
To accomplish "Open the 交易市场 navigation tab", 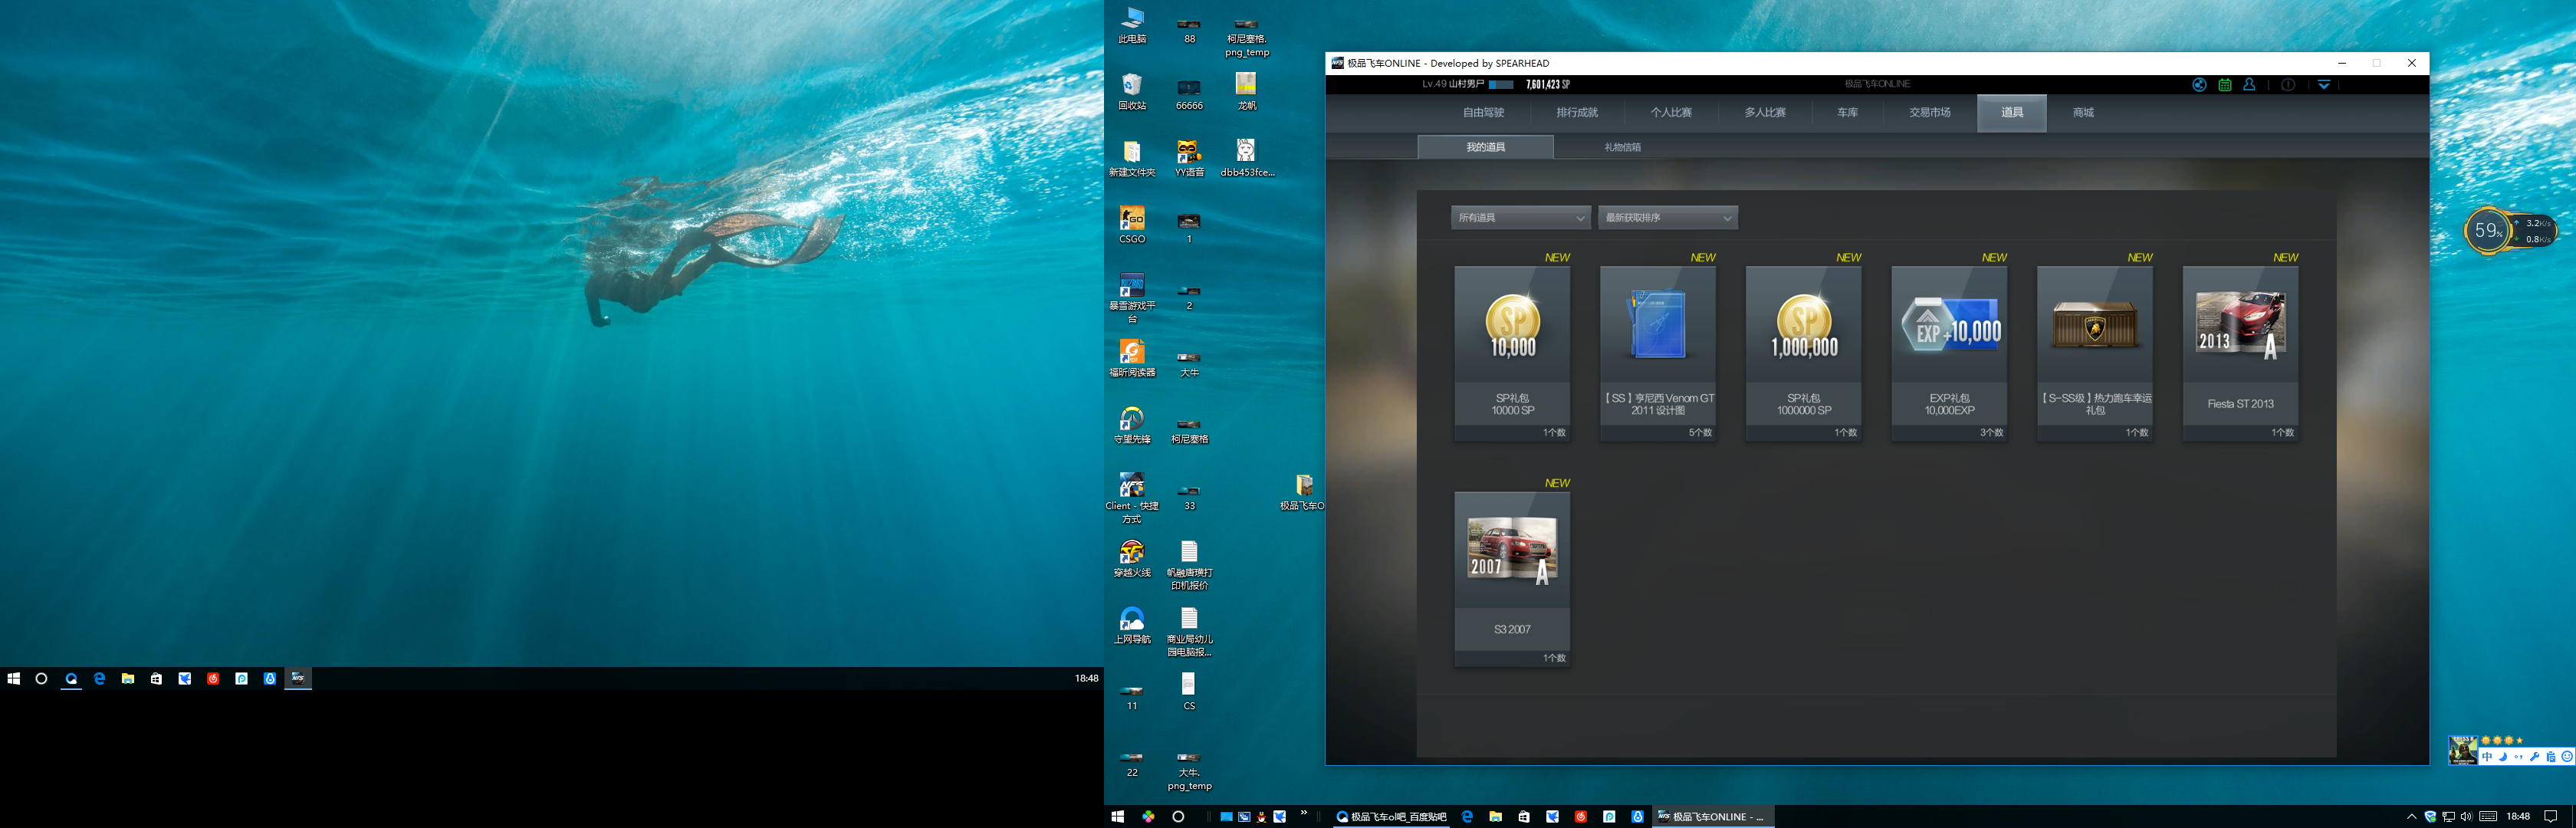I will pyautogui.click(x=1929, y=113).
